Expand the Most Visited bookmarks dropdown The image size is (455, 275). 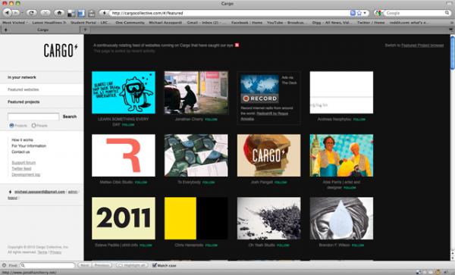coord(15,23)
